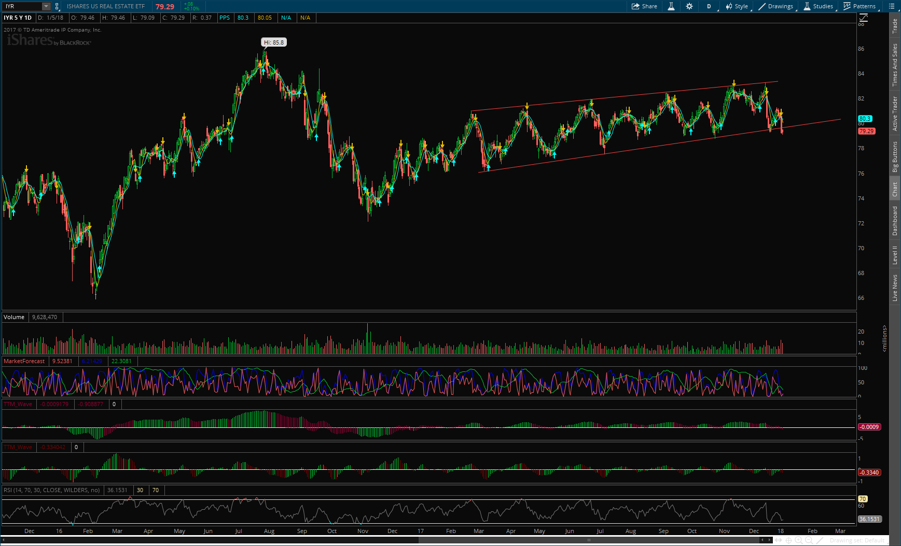Screen dimensions: 901x546
Task: Click scroll right arrow on time scrollbar
Action: coord(770,540)
